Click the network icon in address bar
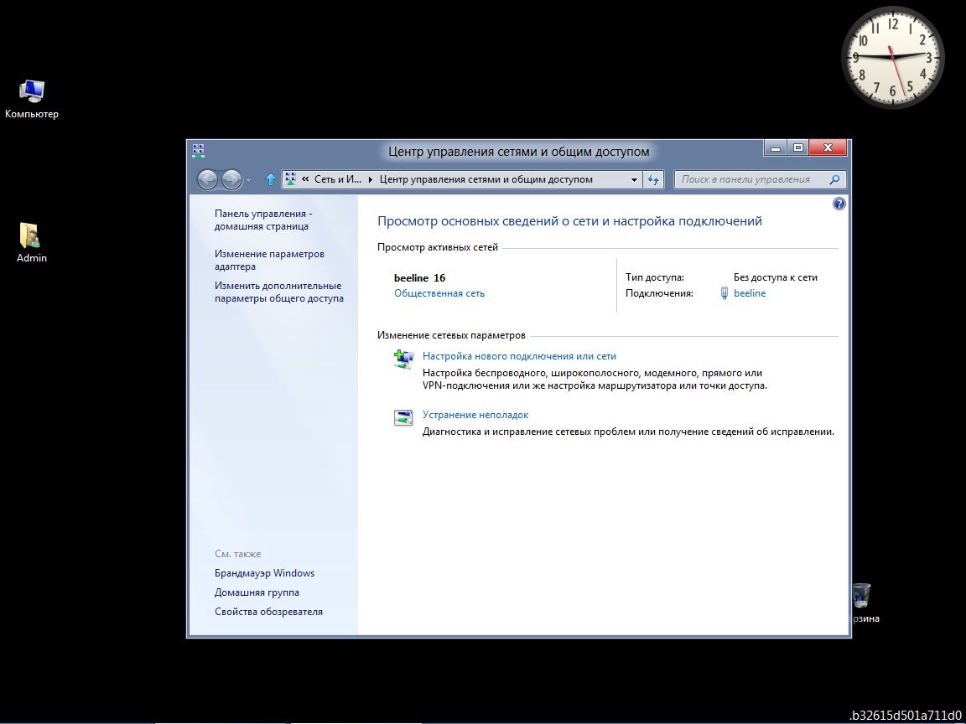 291,179
